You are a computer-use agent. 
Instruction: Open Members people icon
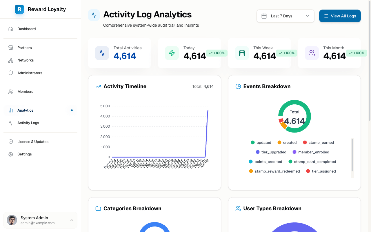click(x=11, y=92)
